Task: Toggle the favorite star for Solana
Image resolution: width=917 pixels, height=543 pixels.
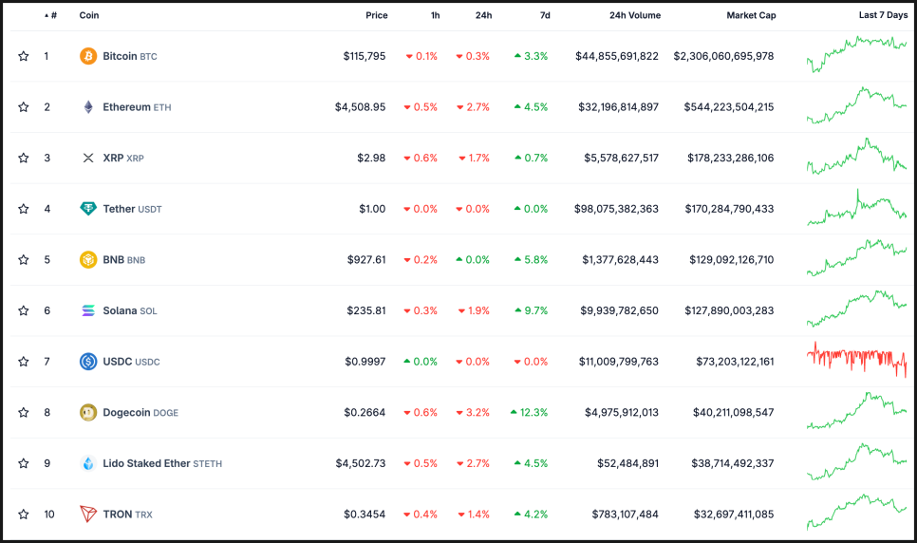Action: [x=24, y=310]
